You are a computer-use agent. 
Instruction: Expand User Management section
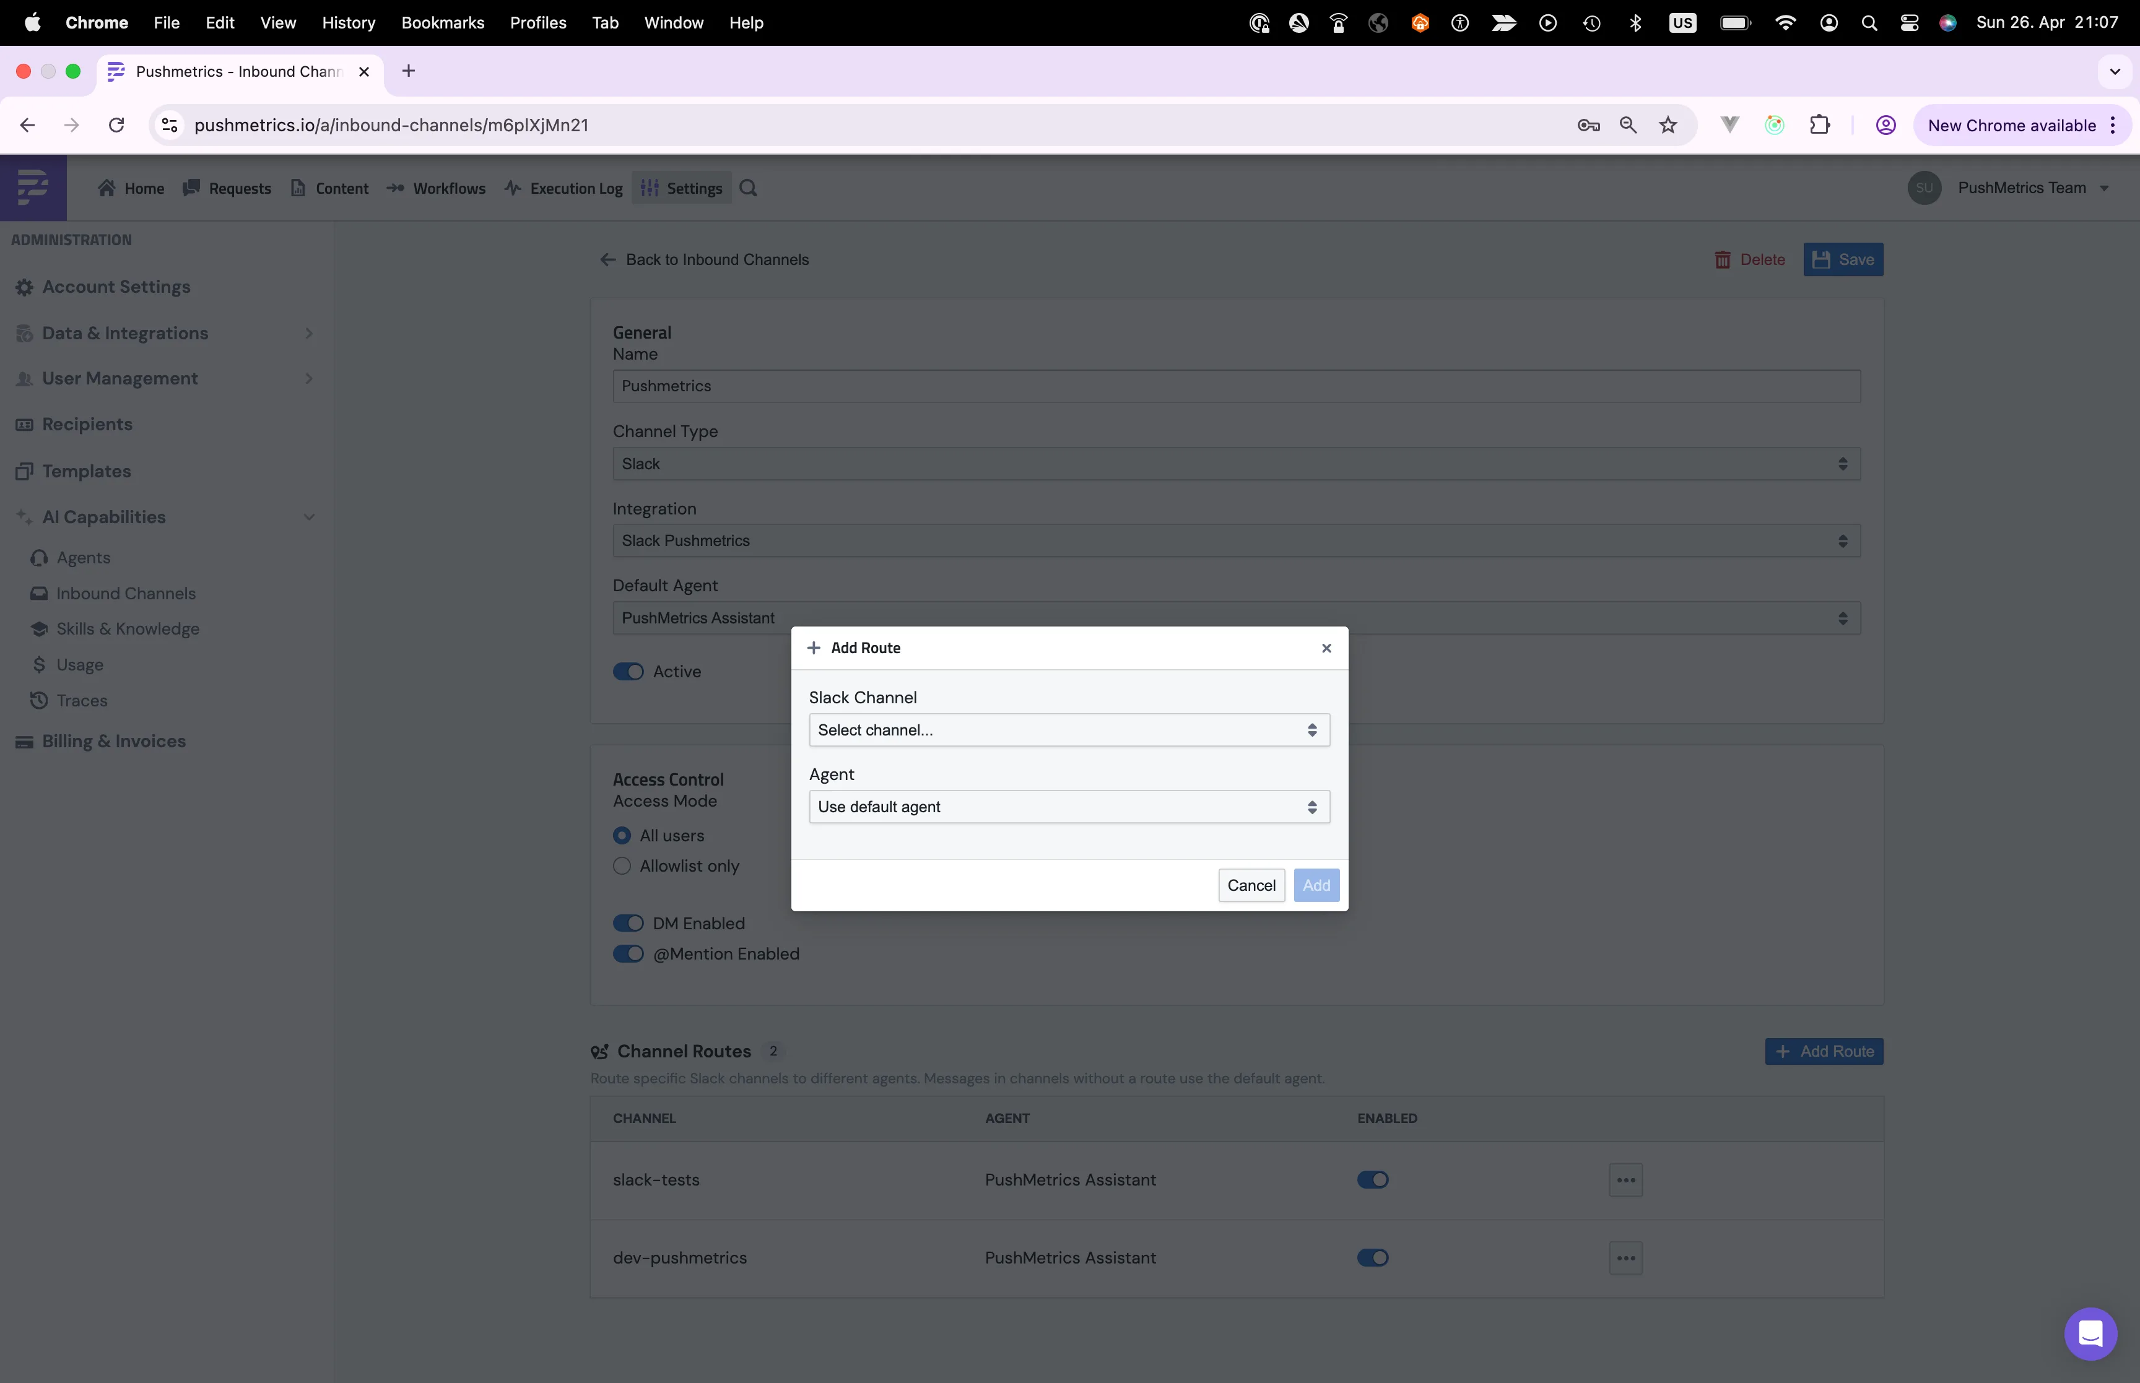(x=165, y=378)
